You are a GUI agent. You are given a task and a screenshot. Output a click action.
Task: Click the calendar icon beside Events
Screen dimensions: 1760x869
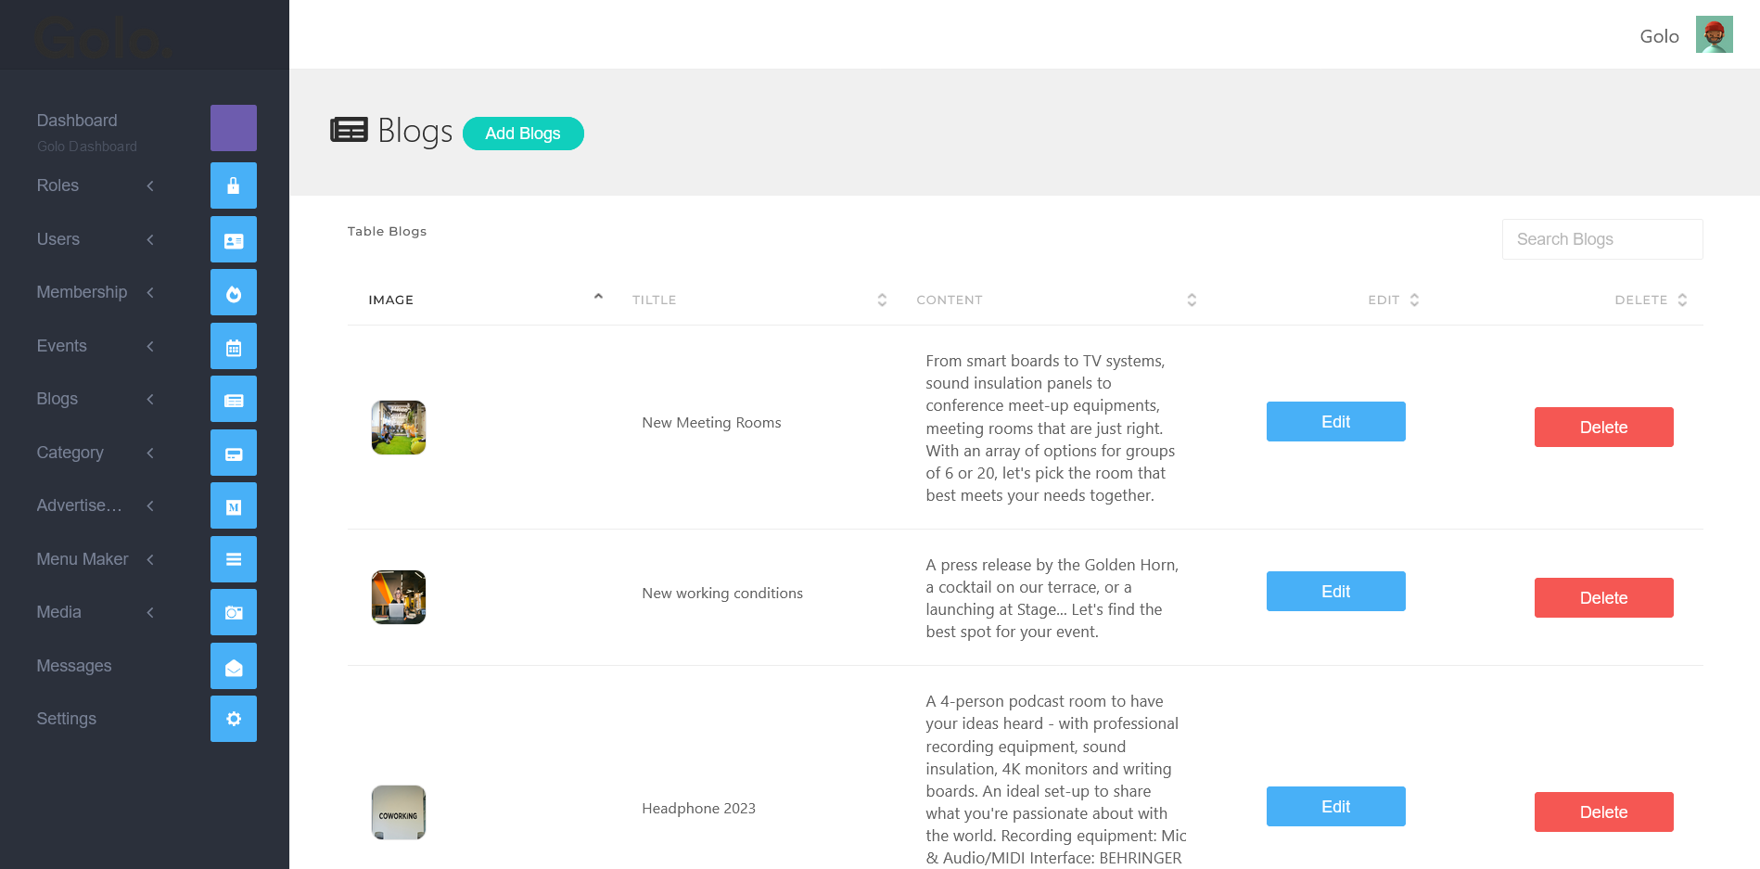pyautogui.click(x=234, y=347)
